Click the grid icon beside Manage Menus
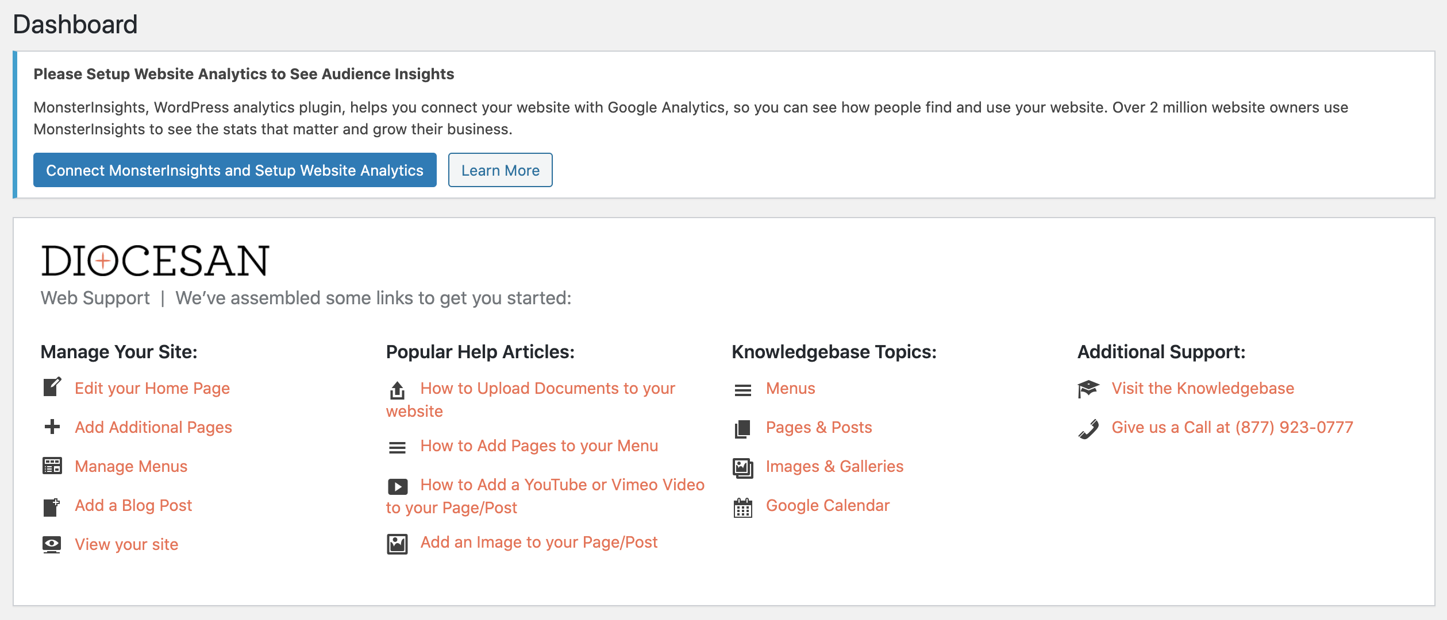 click(52, 466)
